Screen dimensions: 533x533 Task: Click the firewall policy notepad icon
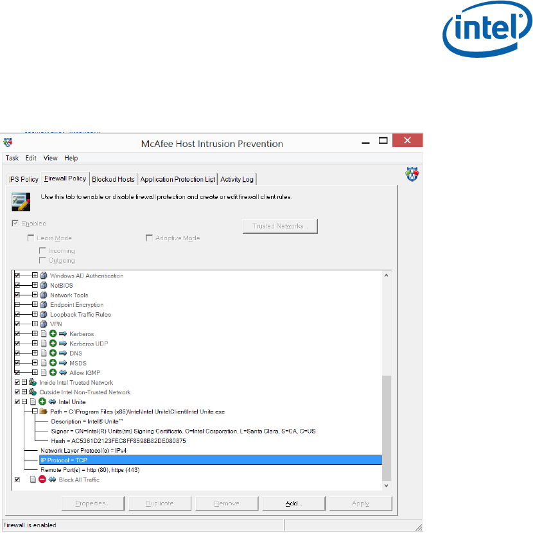pyautogui.click(x=21, y=202)
